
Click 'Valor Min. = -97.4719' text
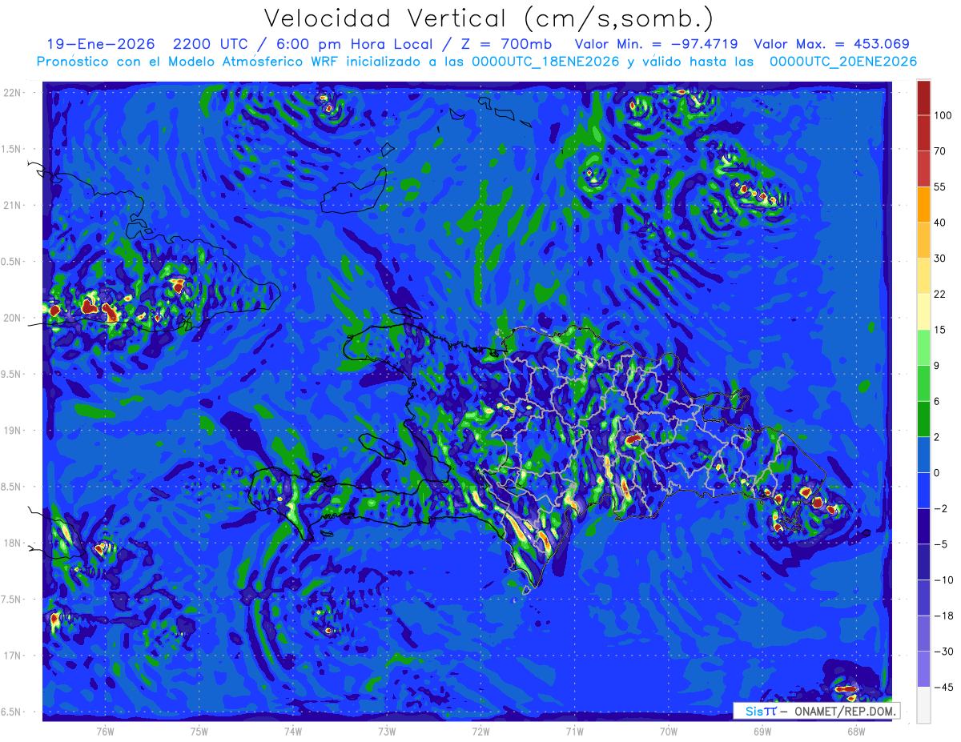click(x=657, y=44)
